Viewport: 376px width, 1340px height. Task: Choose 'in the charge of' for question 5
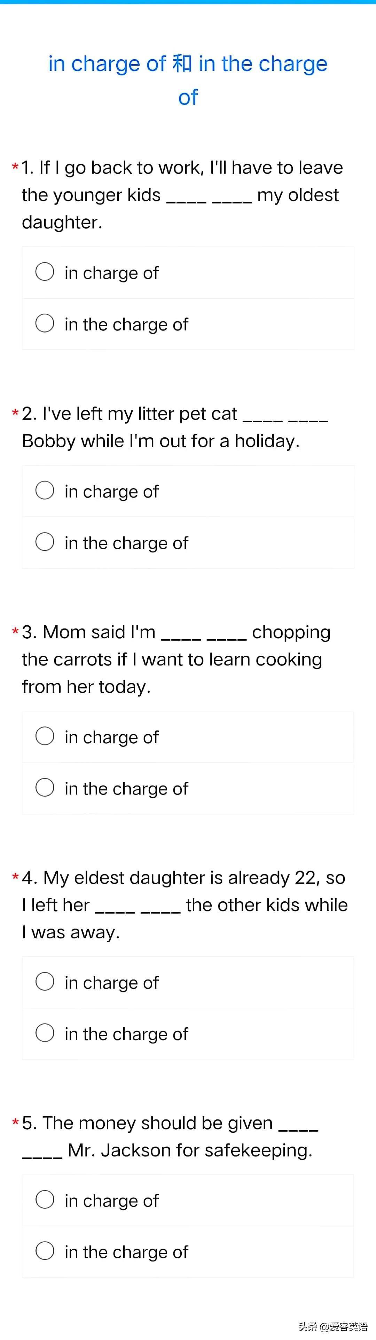click(45, 1251)
